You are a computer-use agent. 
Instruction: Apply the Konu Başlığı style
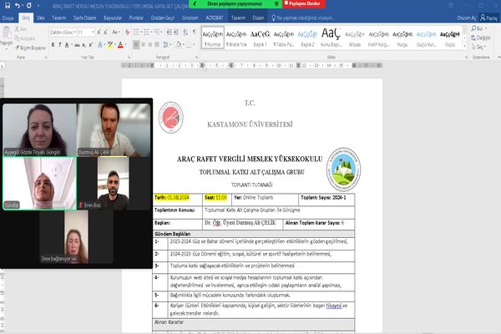point(331,38)
